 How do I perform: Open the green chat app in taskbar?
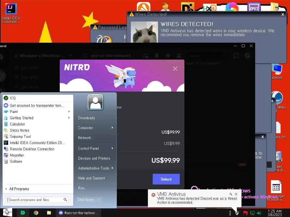23,213
